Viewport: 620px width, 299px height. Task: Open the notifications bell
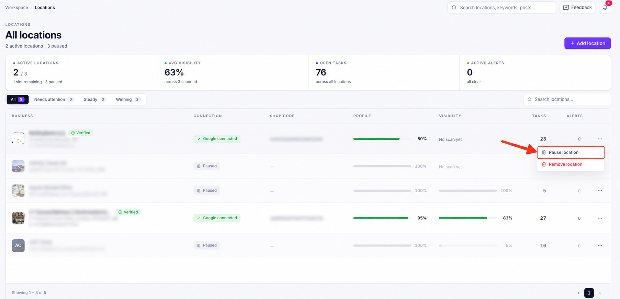tap(605, 8)
